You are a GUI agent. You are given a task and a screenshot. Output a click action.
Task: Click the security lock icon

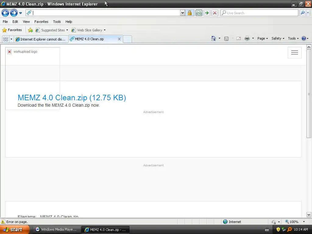click(190, 13)
